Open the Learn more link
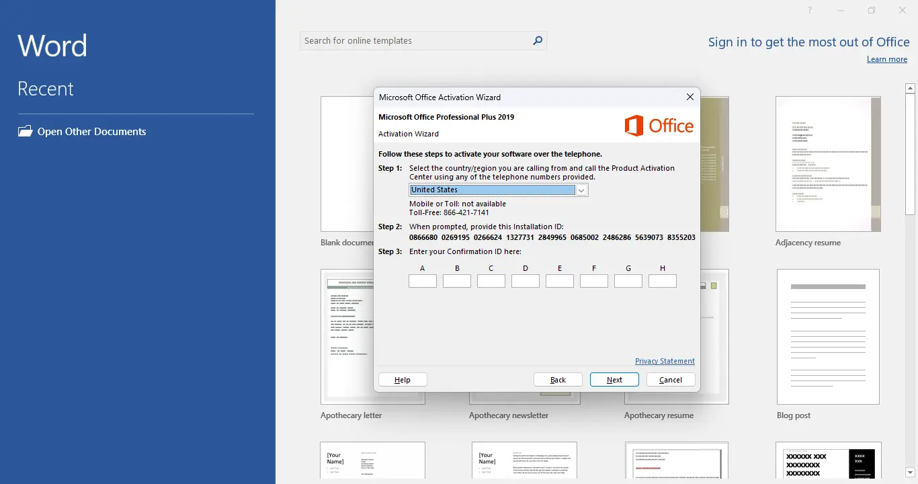 coord(887,59)
